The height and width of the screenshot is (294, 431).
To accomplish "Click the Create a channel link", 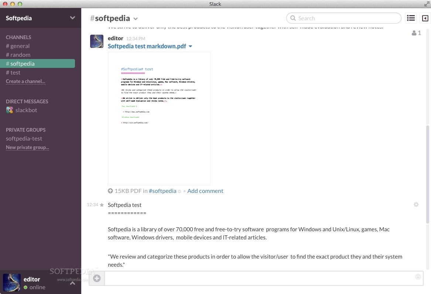I will coord(25,81).
